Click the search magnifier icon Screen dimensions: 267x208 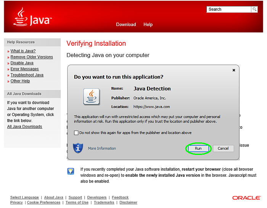click(x=254, y=9)
